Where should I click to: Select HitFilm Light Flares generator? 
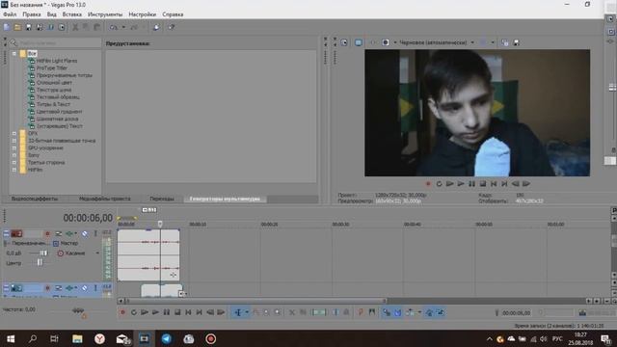point(57,61)
